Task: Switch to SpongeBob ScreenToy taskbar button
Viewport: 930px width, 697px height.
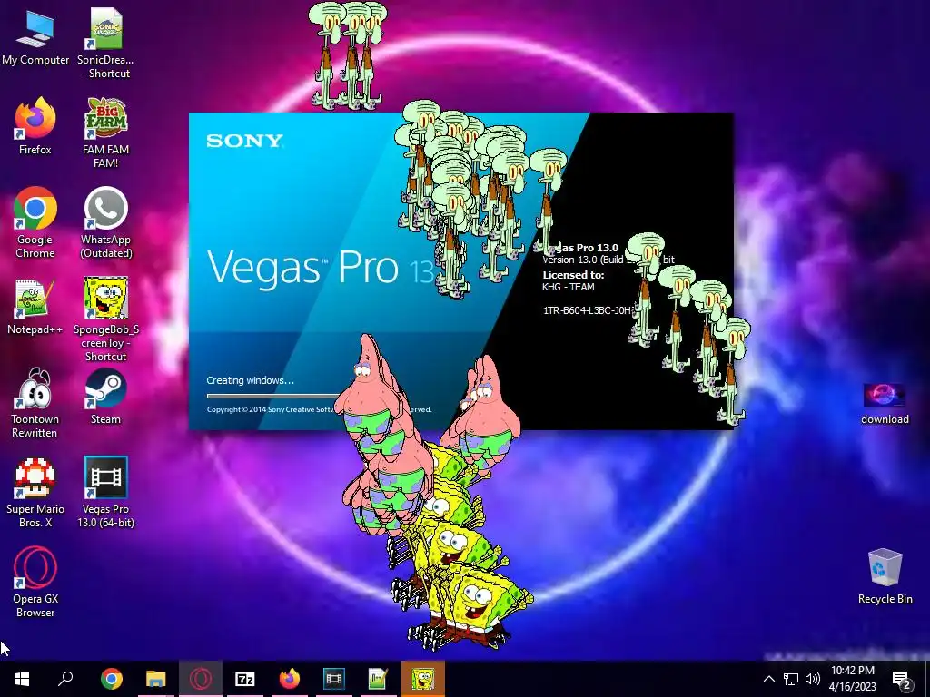Action: 423,679
